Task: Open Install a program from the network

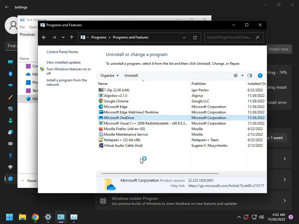Action: click(x=67, y=82)
